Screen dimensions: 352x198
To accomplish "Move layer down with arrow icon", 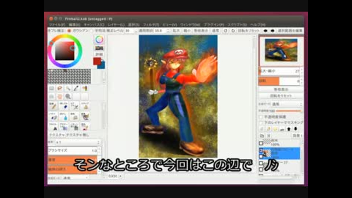I will [296, 129].
